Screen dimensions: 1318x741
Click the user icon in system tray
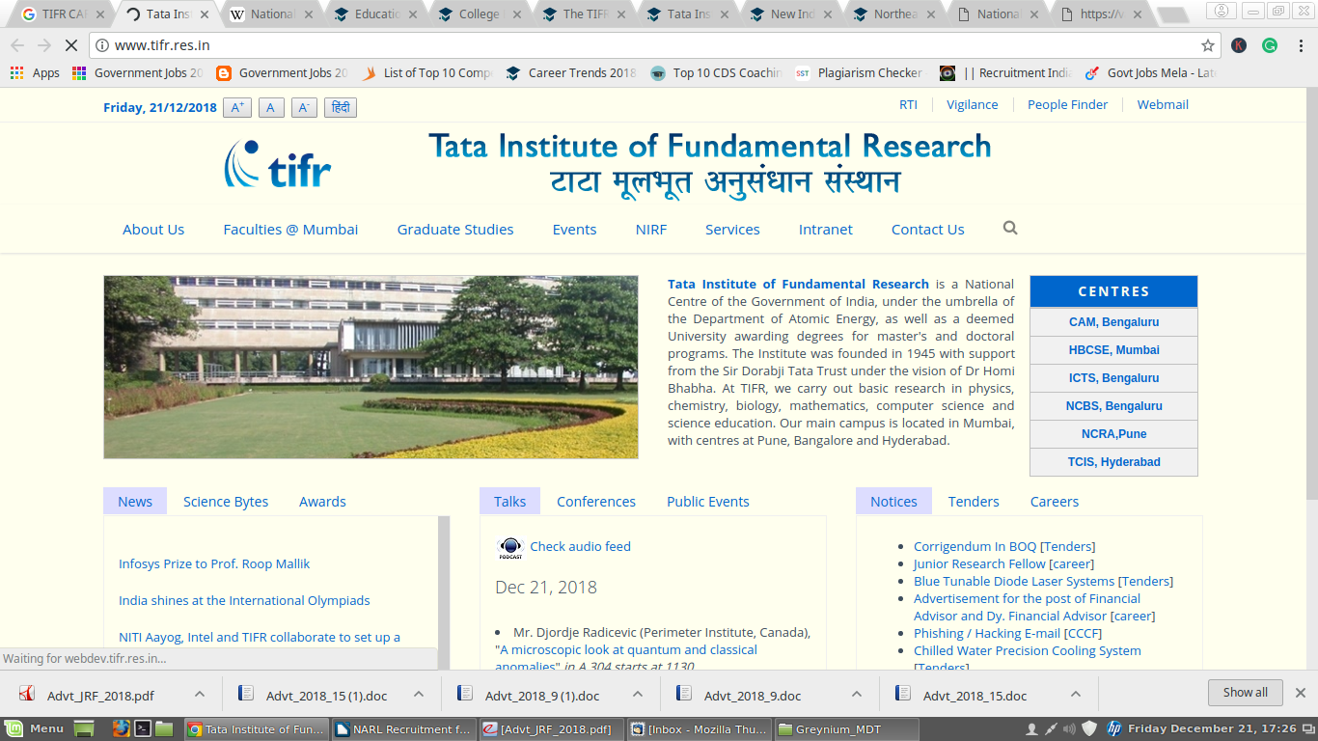pos(1031,728)
